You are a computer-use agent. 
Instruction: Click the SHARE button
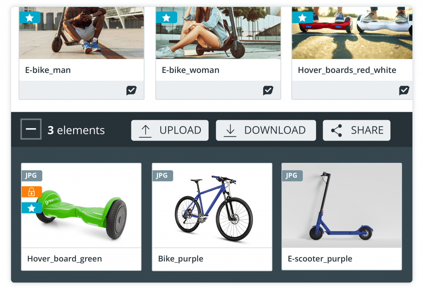[x=356, y=130]
